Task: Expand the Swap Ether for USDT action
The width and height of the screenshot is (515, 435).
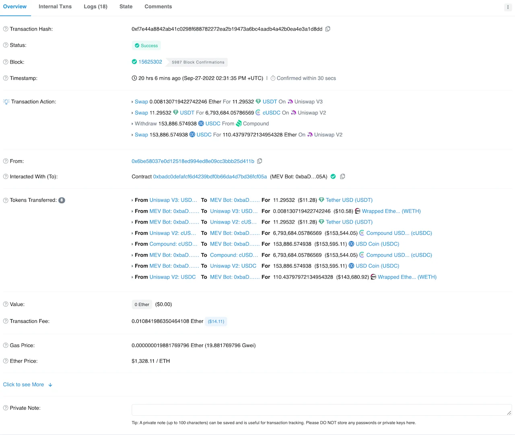Action: 132,102
